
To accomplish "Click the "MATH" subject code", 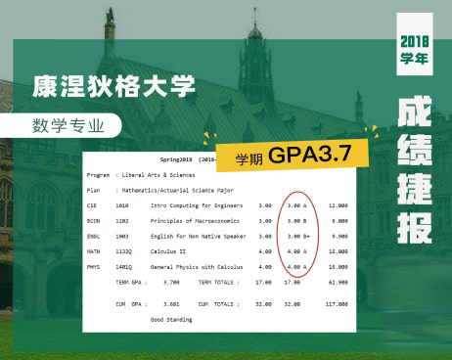I will pyautogui.click(x=93, y=251).
